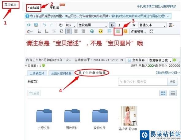The width and height of the screenshot is (181, 140).
Task: Clear formatting with eraser icon
Action: (60, 25)
